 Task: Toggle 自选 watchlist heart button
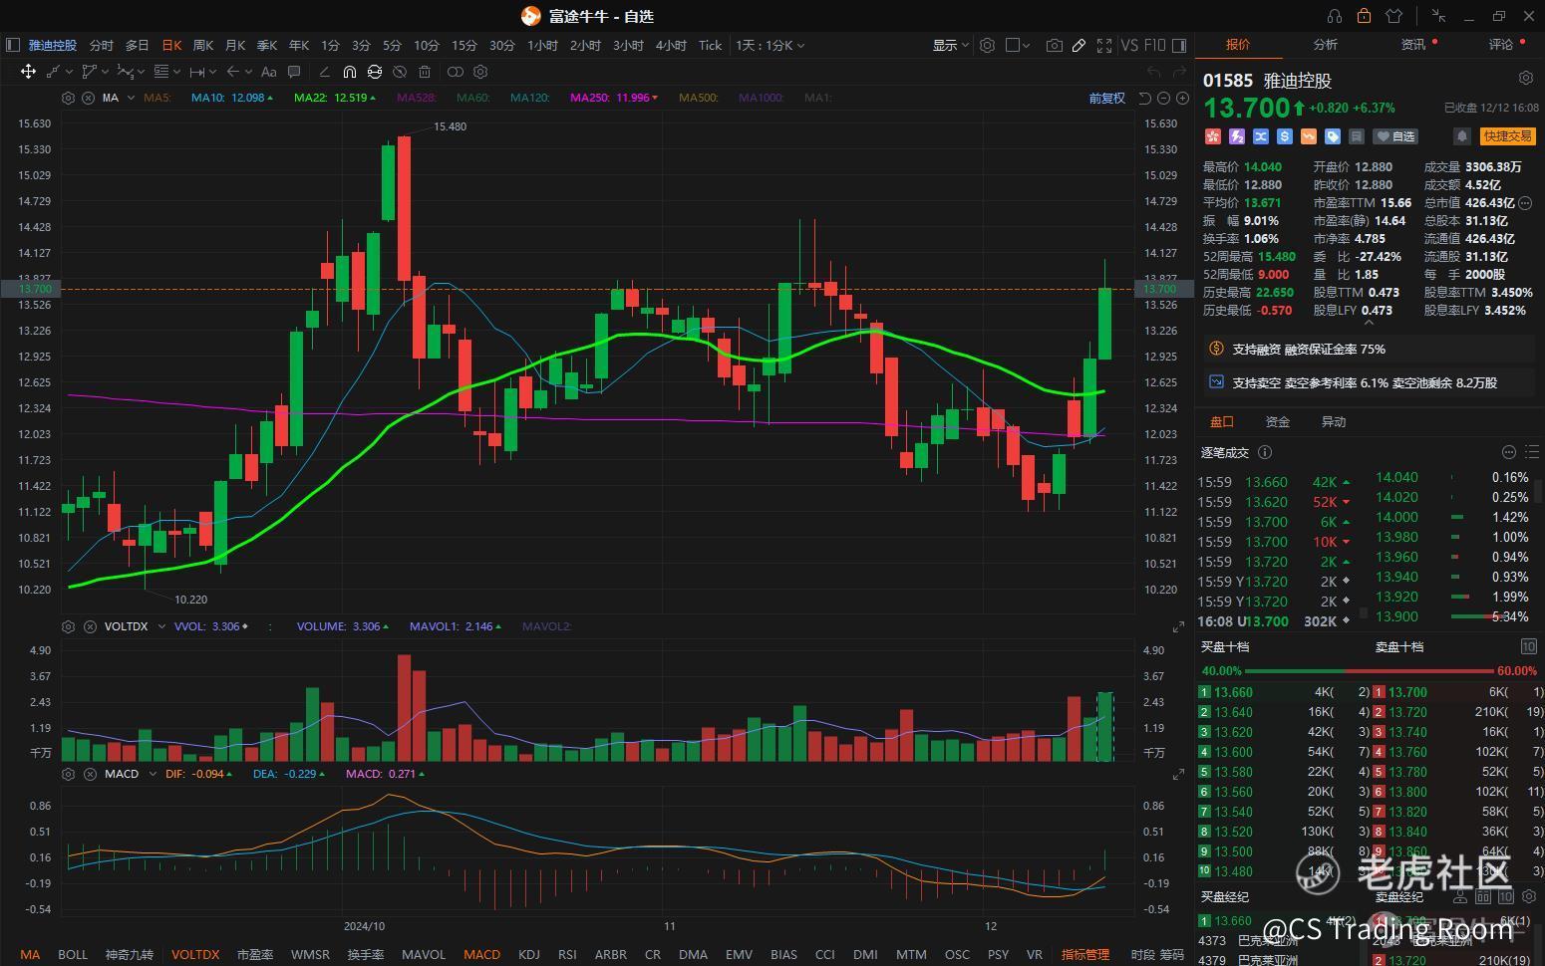(x=1394, y=136)
